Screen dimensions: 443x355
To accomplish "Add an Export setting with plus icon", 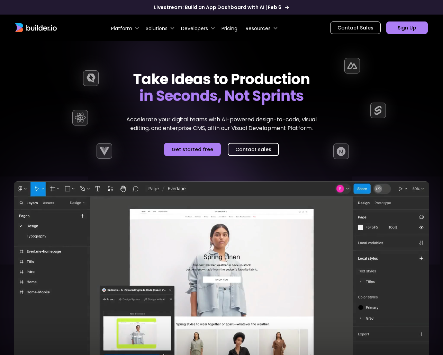I will [421, 334].
